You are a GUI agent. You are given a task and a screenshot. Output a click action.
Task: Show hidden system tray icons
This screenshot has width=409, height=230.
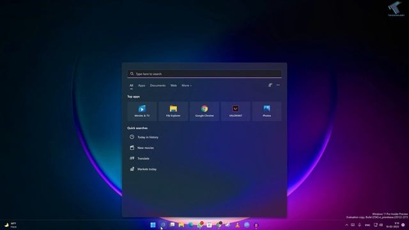click(x=346, y=225)
